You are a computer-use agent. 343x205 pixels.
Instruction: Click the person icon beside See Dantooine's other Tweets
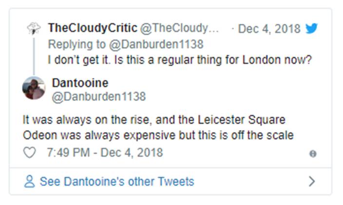pos(30,182)
